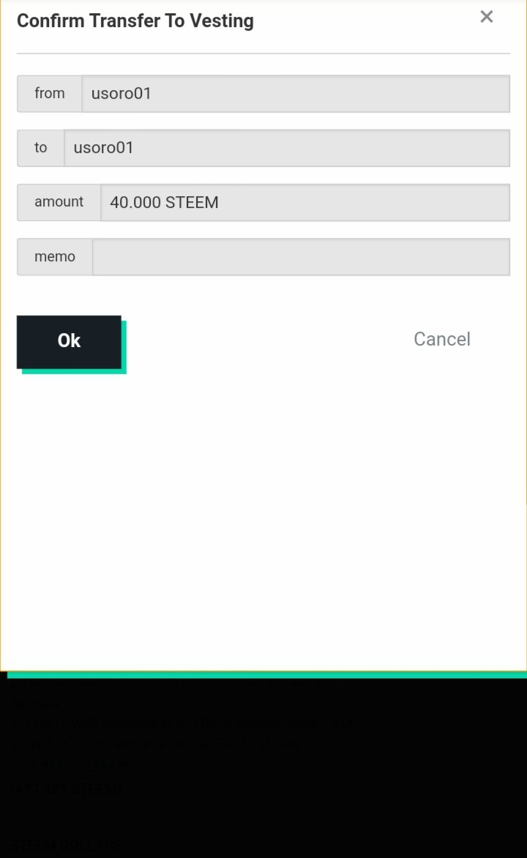The height and width of the screenshot is (858, 527).
Task: Click into the amount field showing 40.000 STEEM
Action: coord(304,203)
